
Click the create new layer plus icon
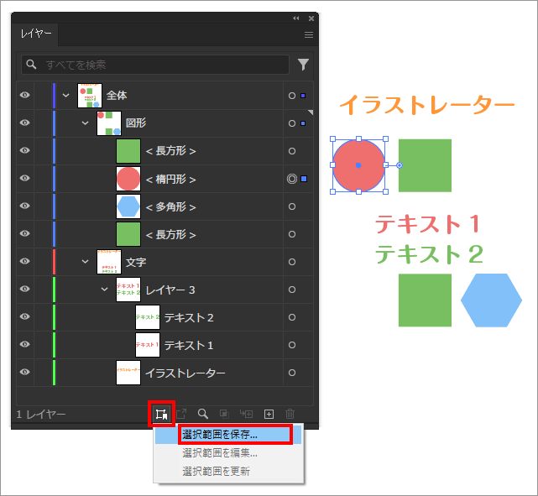pos(269,414)
